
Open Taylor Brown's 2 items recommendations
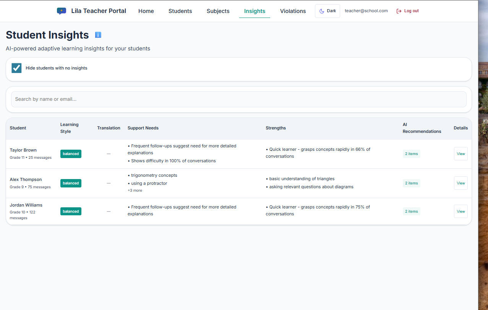pyautogui.click(x=411, y=154)
